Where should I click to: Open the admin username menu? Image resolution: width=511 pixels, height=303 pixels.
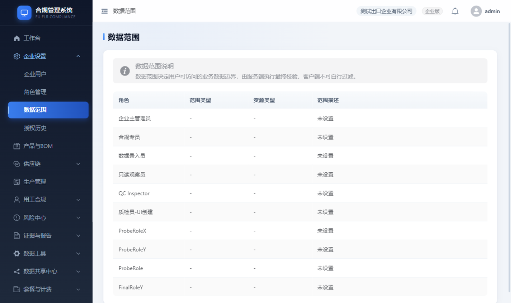coord(492,11)
